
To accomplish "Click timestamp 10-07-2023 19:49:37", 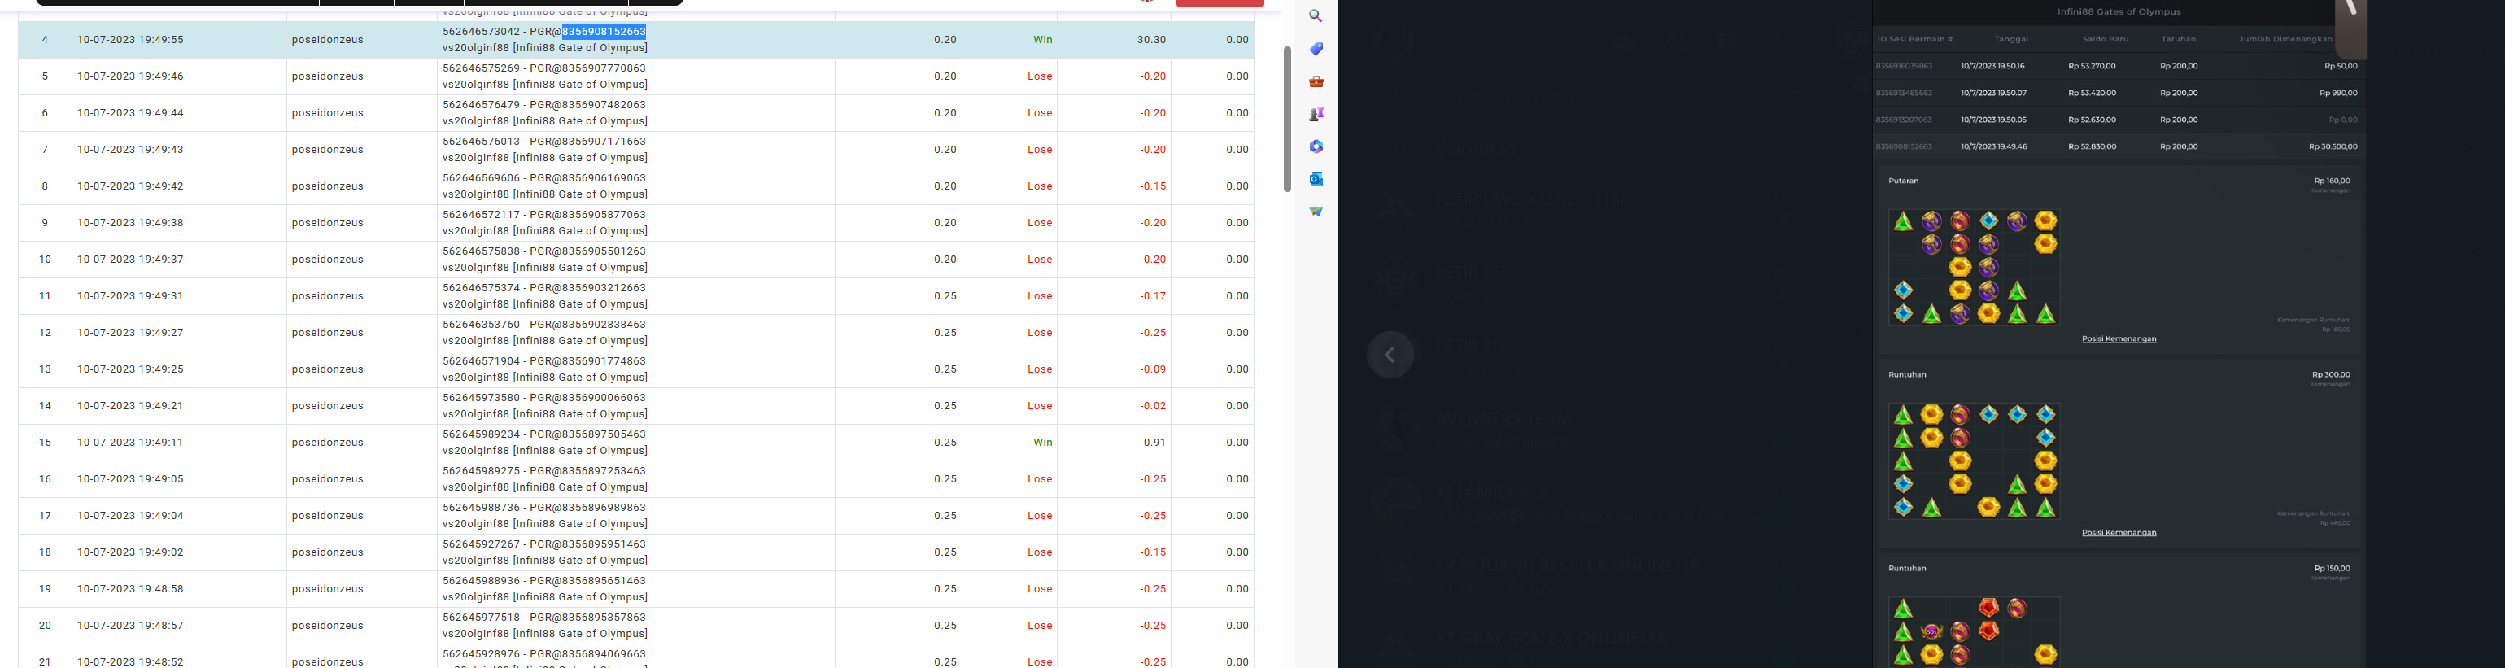I will point(130,260).
